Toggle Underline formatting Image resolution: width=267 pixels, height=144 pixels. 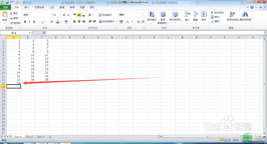point(34,22)
